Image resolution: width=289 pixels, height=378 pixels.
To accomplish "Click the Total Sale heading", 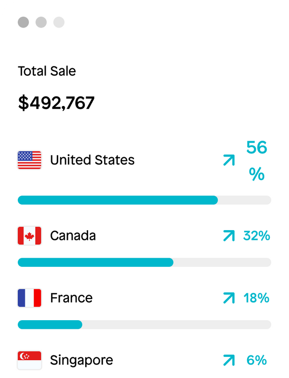I will [47, 71].
